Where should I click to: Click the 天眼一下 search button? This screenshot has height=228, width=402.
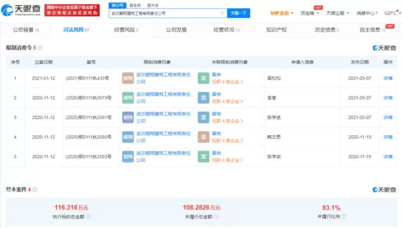click(238, 13)
